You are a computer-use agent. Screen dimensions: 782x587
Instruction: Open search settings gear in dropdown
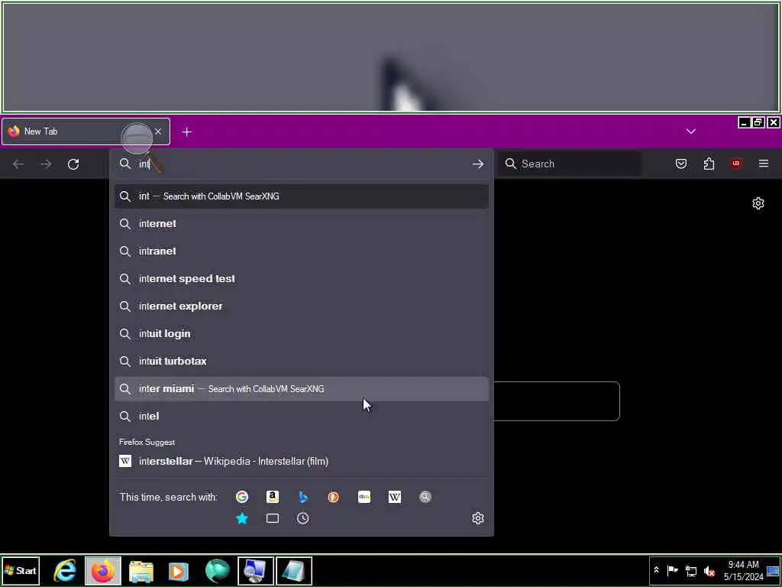coord(478,518)
